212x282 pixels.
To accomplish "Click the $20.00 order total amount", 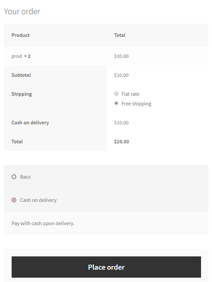I will [122, 142].
